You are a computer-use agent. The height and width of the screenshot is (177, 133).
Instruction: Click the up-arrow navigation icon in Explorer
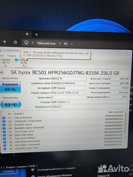point(5,42)
